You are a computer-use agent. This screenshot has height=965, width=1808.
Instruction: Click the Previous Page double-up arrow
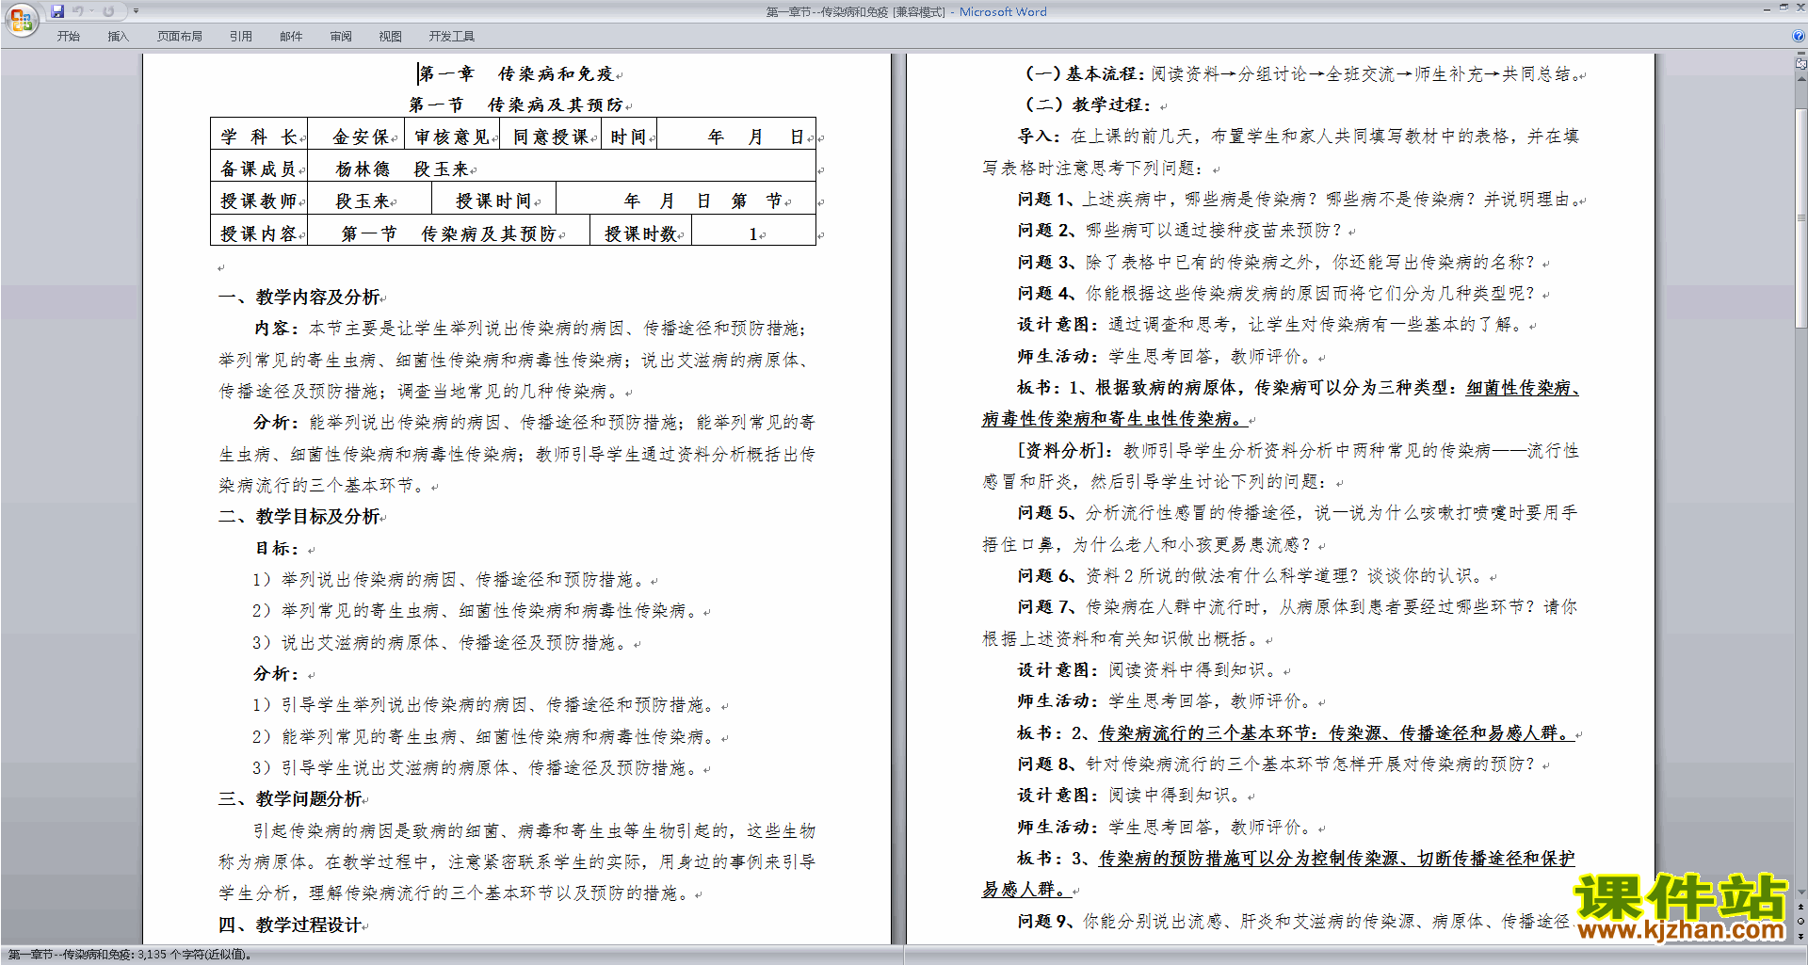[1801, 908]
